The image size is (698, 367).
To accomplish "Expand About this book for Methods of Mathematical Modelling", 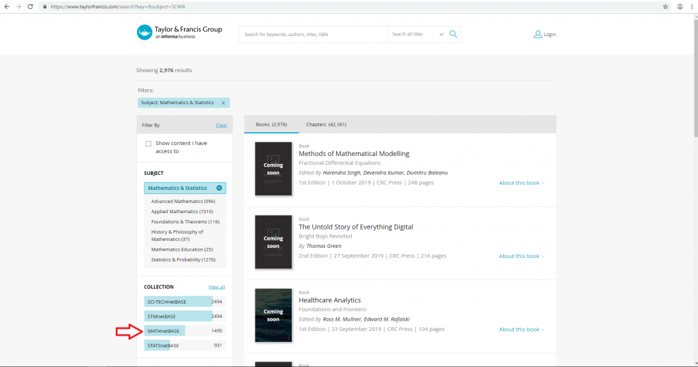I will click(521, 183).
